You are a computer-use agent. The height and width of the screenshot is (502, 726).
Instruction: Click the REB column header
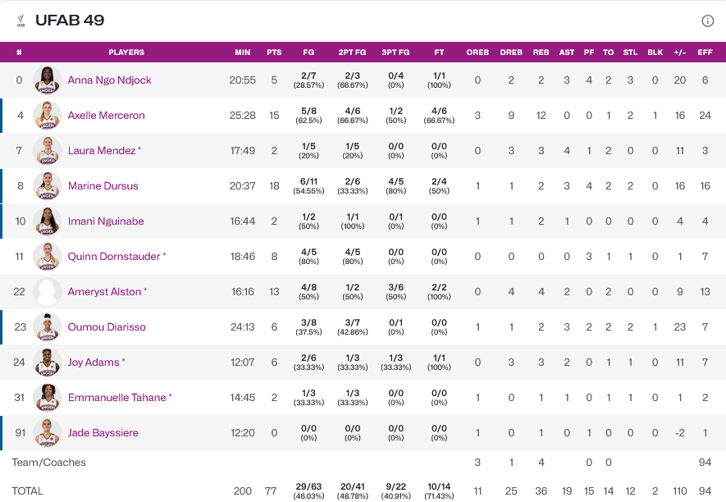pyautogui.click(x=541, y=52)
